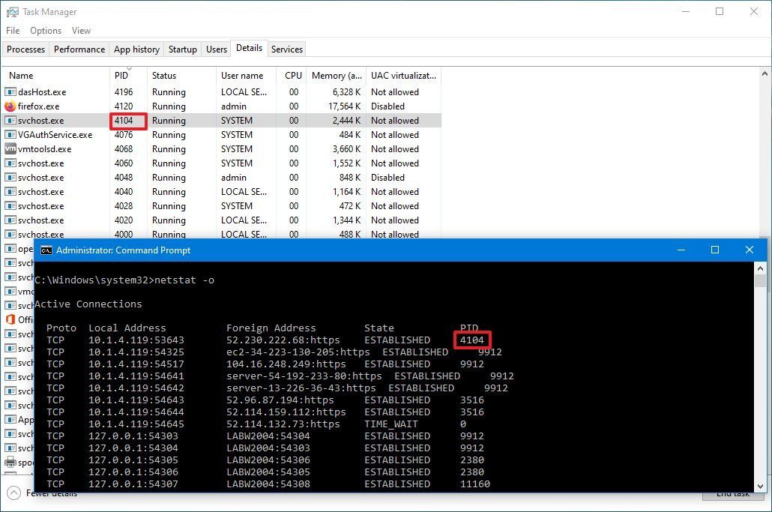This screenshot has height=512, width=772.
Task: Open the Options menu
Action: [45, 31]
